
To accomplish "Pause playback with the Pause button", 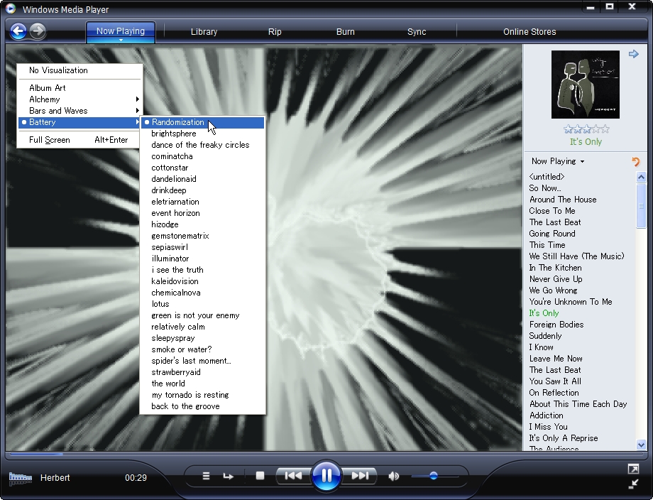I will point(326,476).
